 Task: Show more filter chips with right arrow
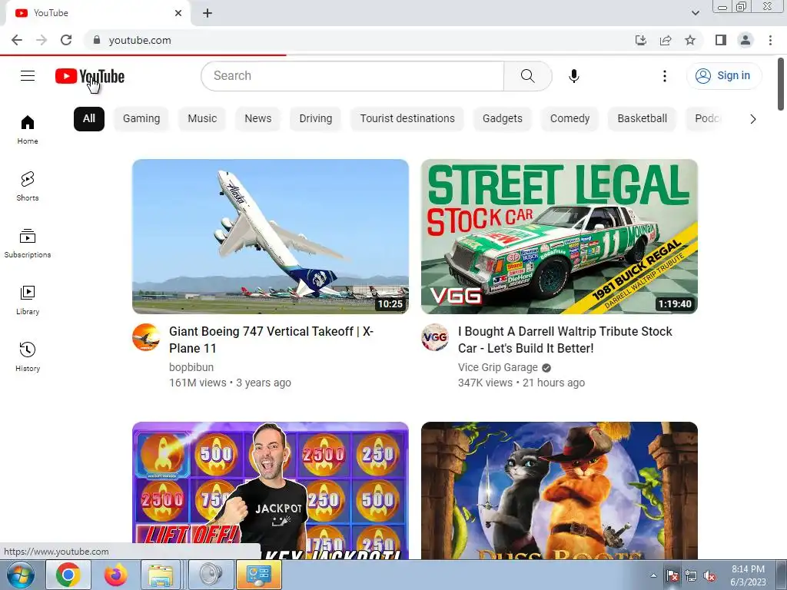tap(752, 119)
